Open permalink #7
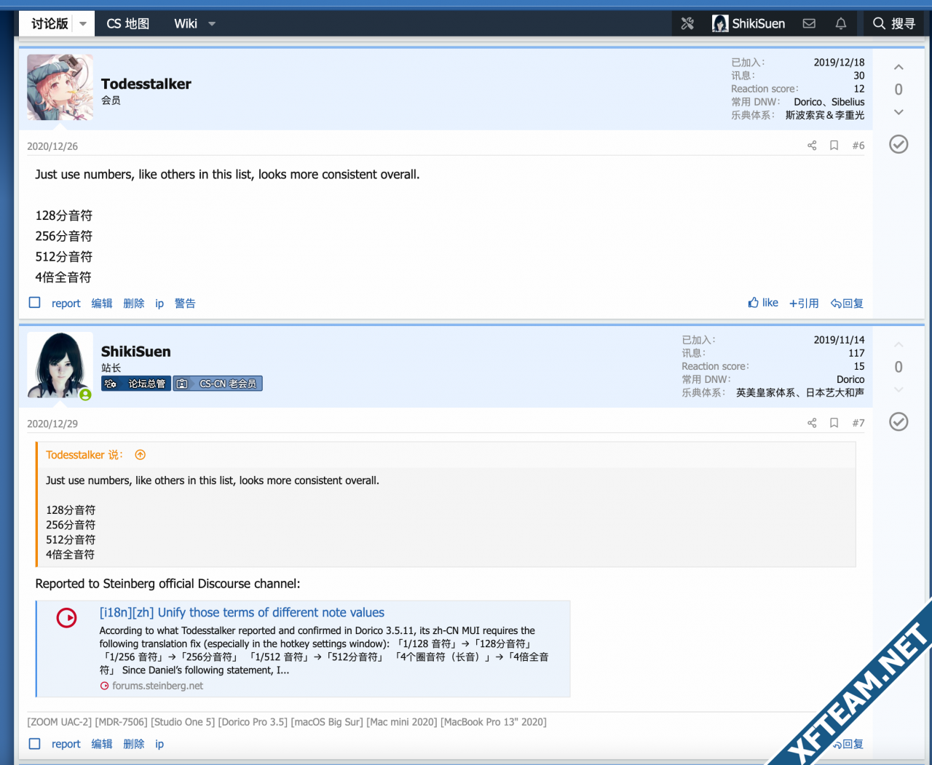Viewport: 932px width, 765px height. [x=858, y=423]
